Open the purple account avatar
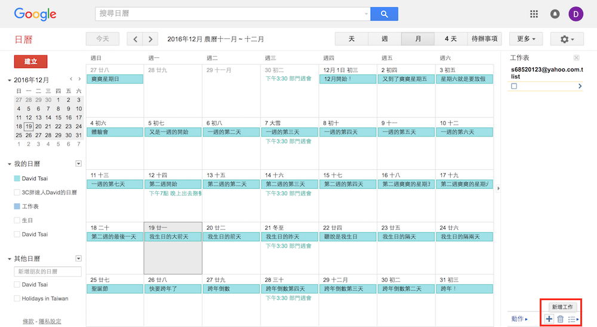This screenshot has height=327, width=597. [576, 14]
